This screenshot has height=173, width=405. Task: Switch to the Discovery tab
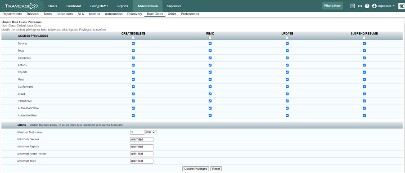tap(135, 14)
